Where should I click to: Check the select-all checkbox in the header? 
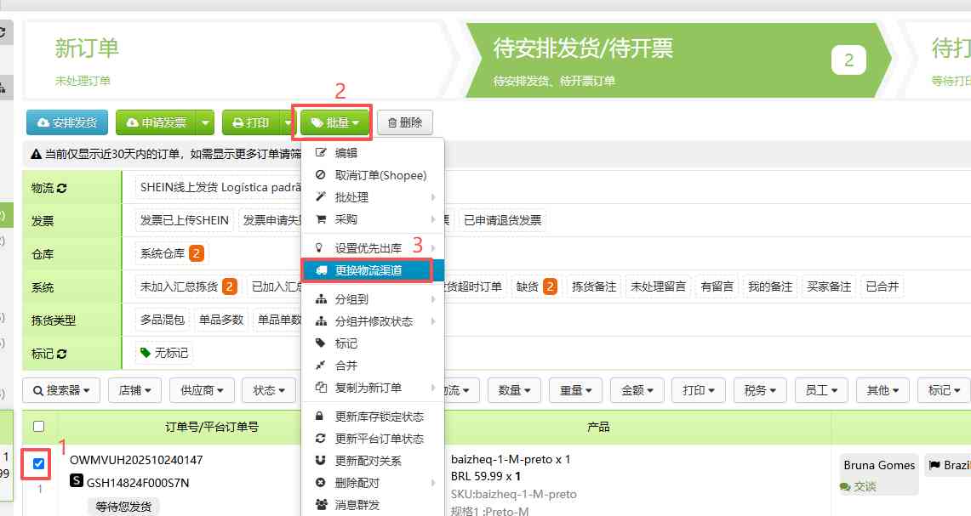(x=37, y=428)
